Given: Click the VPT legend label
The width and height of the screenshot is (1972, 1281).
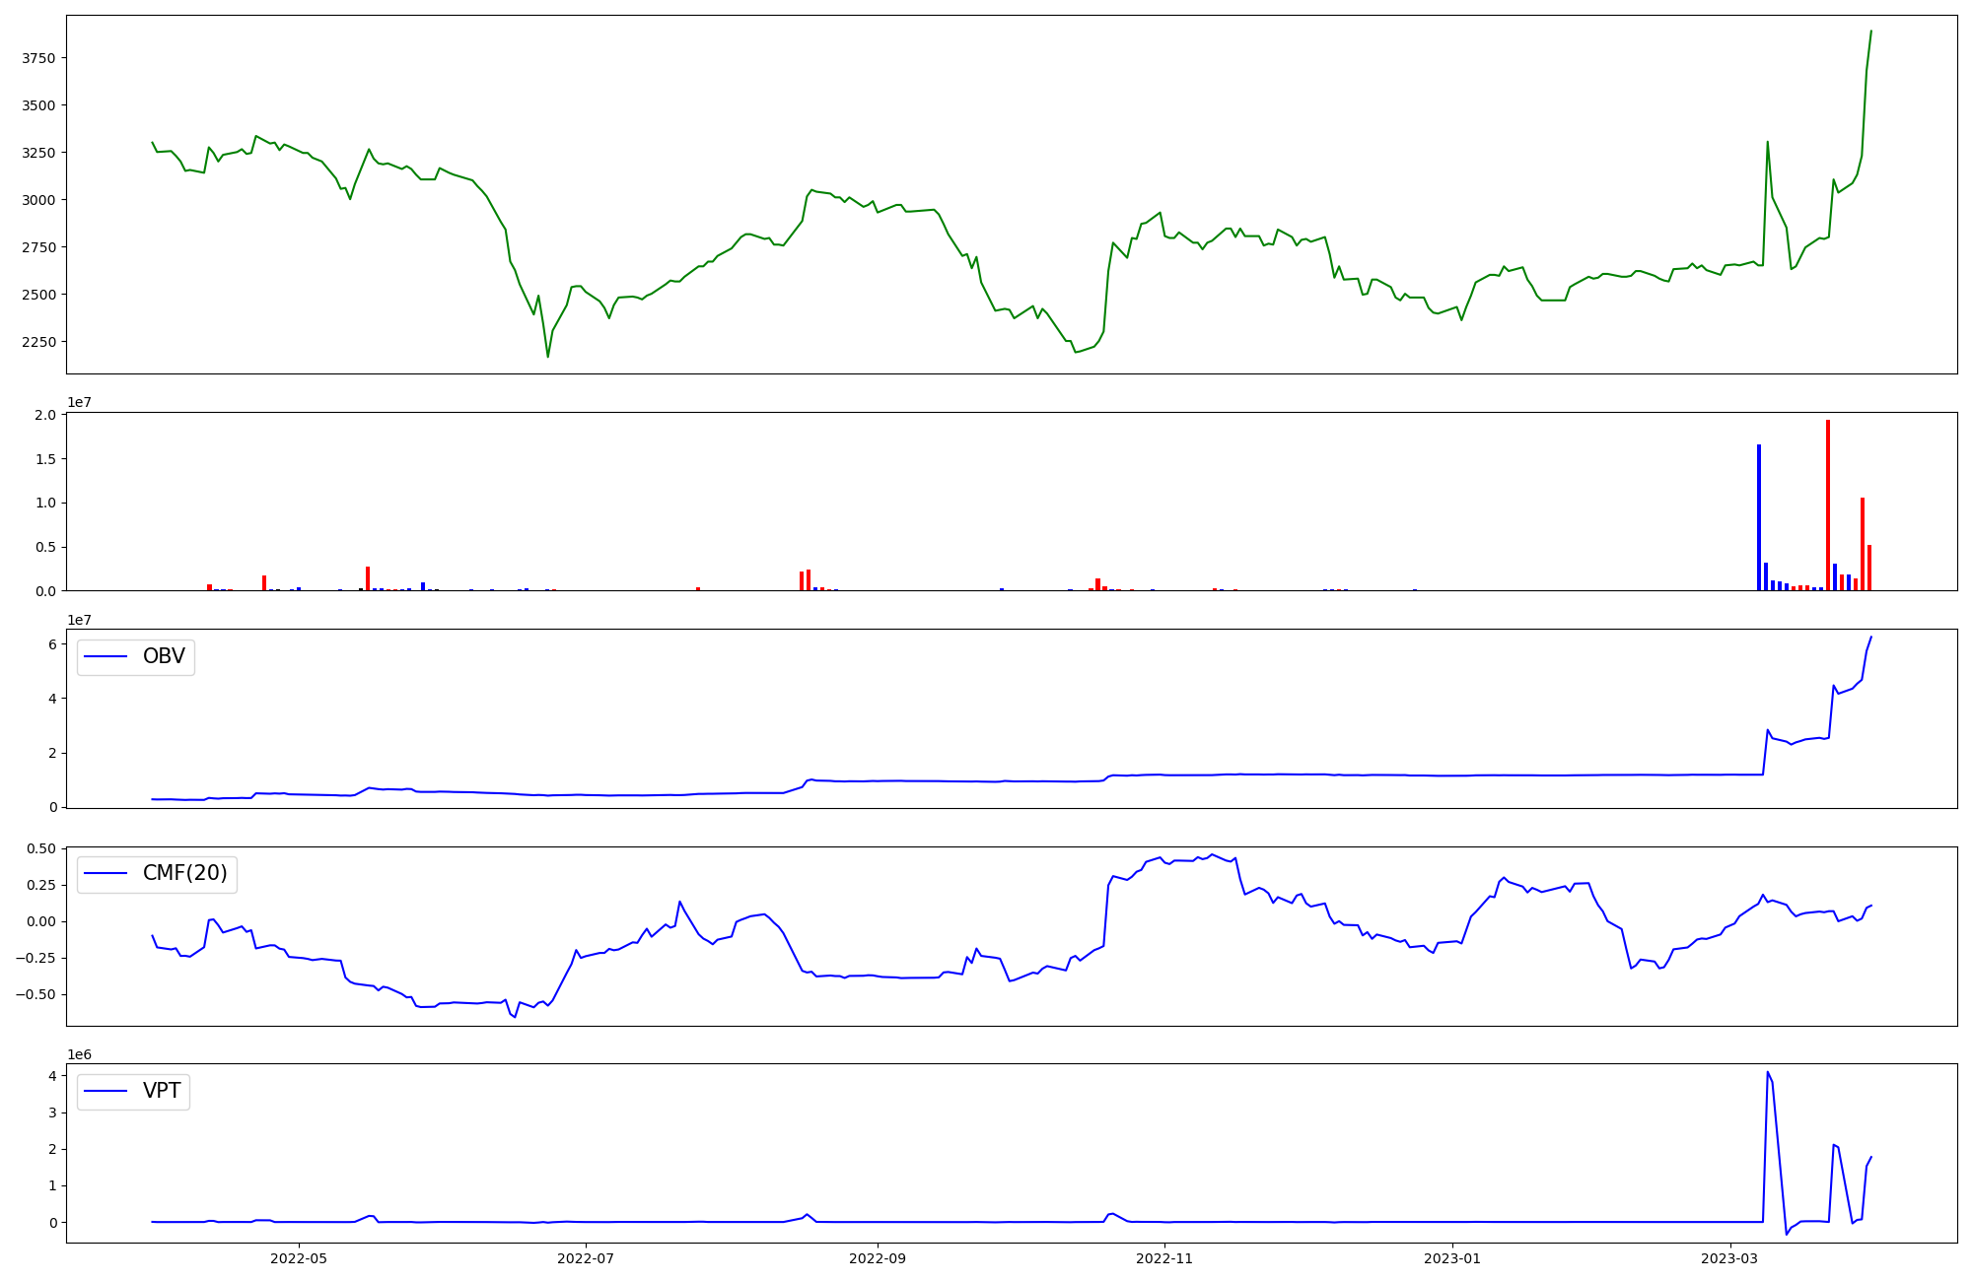Looking at the screenshot, I should (x=162, y=1092).
